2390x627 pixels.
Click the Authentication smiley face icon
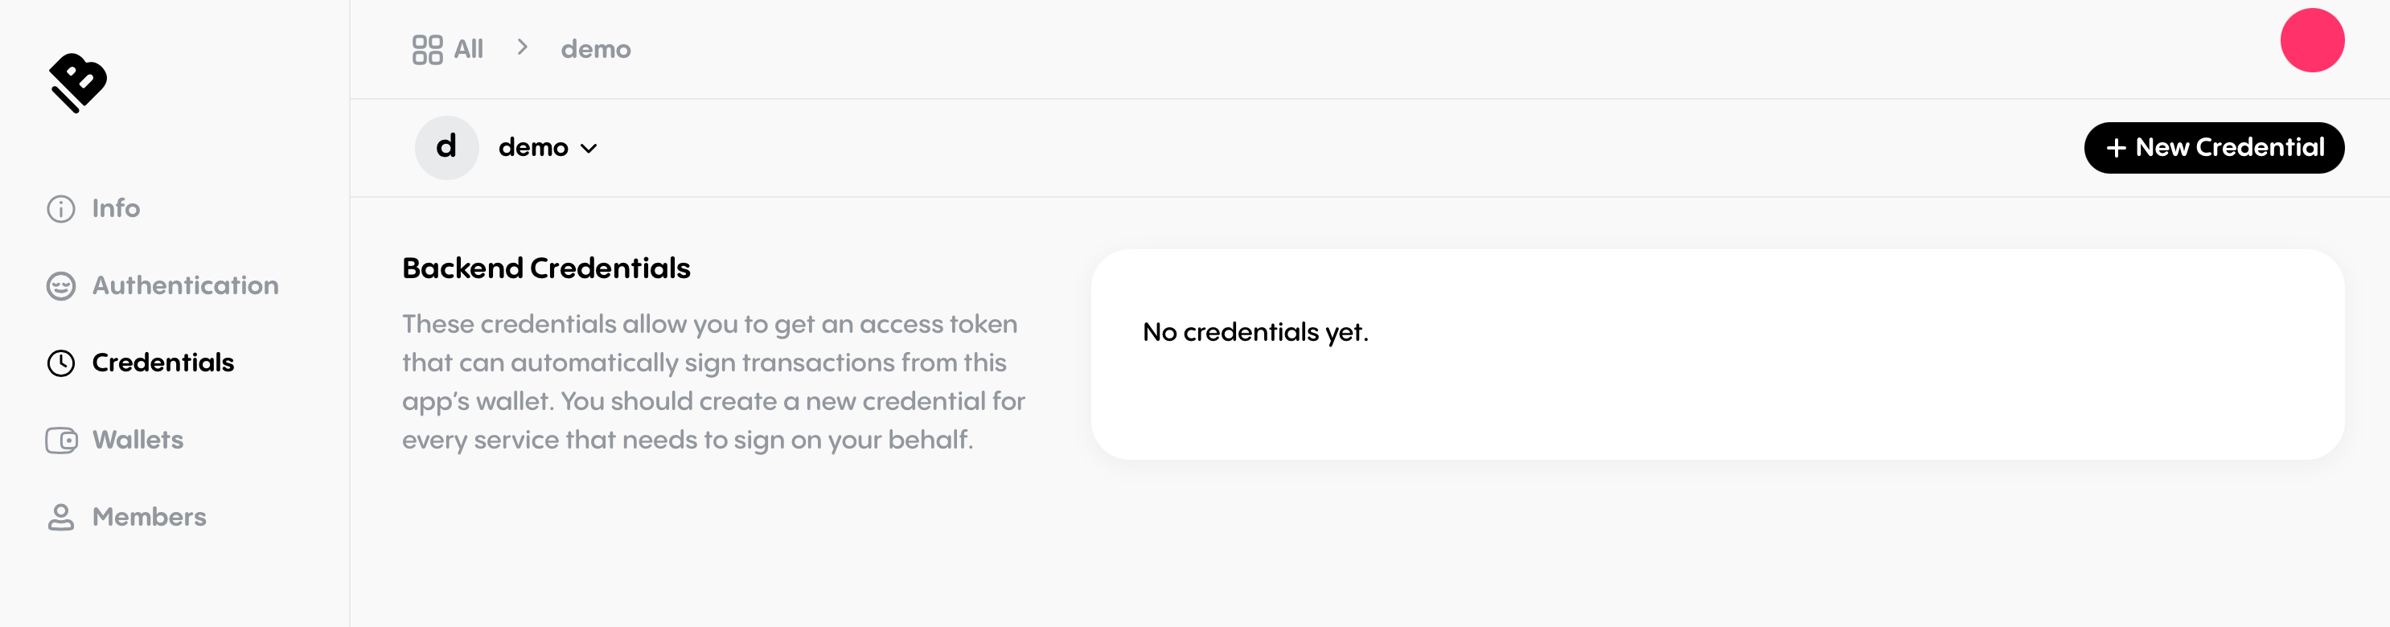point(61,285)
